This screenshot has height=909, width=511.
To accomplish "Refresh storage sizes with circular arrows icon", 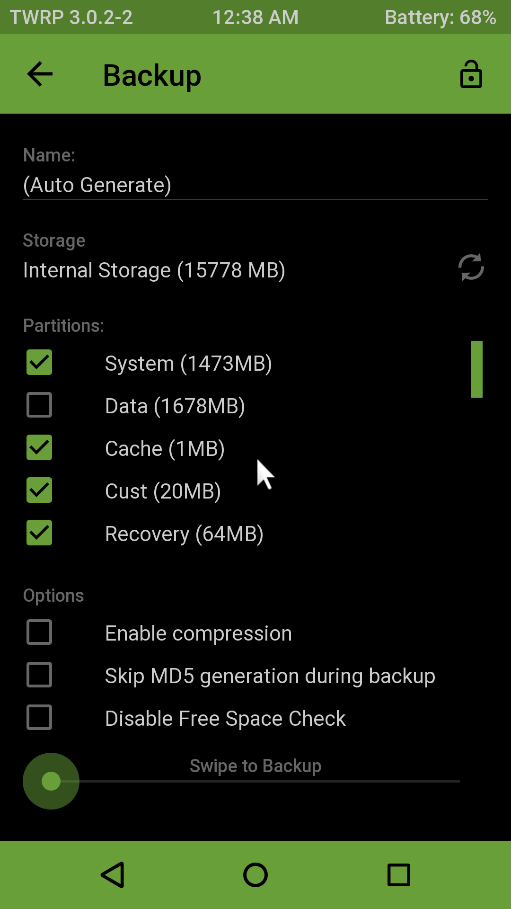I will click(471, 267).
